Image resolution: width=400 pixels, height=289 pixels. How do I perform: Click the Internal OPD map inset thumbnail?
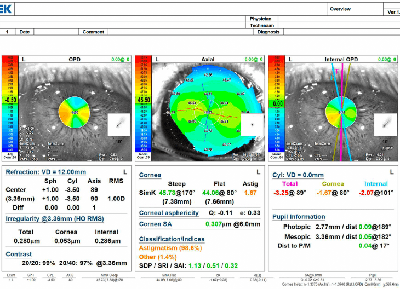385,125
